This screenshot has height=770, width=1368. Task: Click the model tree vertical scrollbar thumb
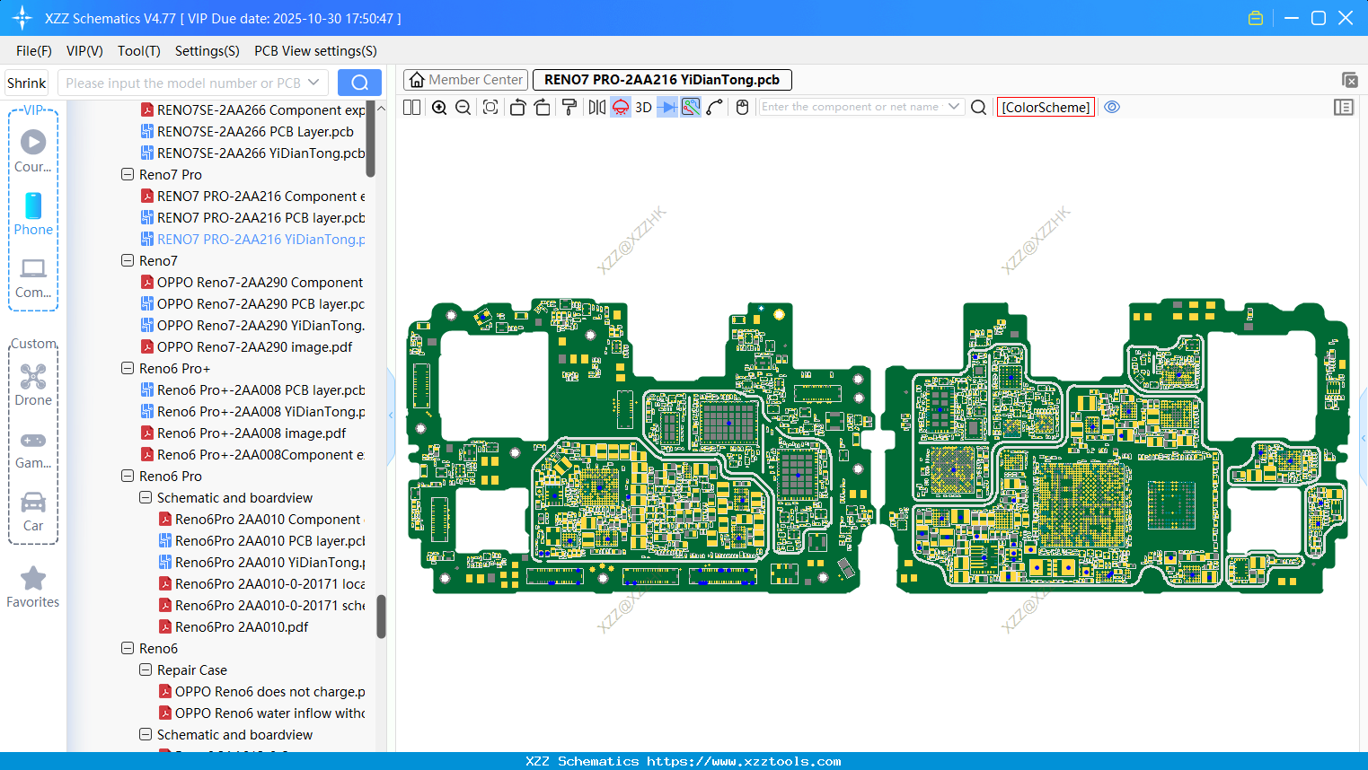(381, 617)
